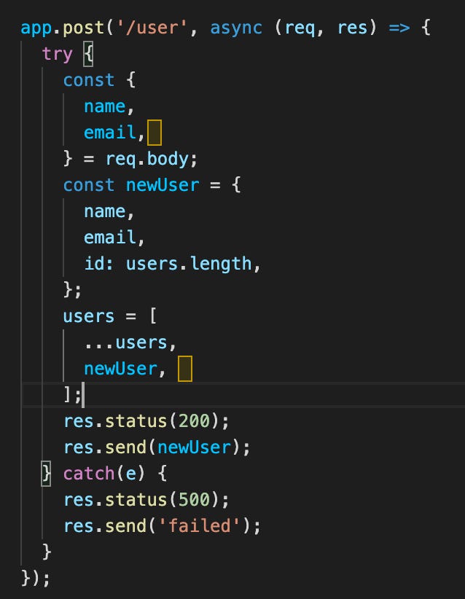Click the arrow function => symbol

399,28
